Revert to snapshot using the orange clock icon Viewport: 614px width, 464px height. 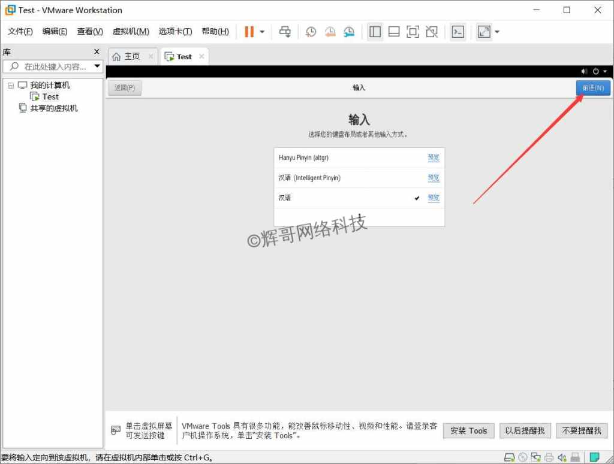[x=330, y=32]
